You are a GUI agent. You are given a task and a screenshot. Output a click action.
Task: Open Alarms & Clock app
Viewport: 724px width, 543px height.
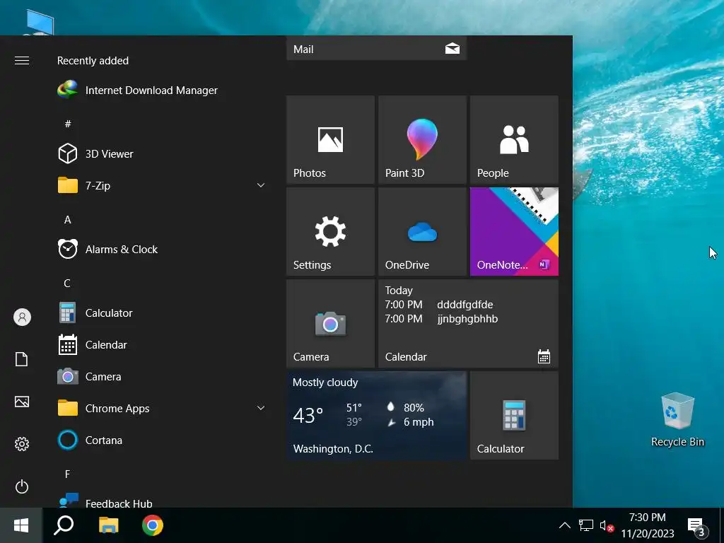click(162, 250)
